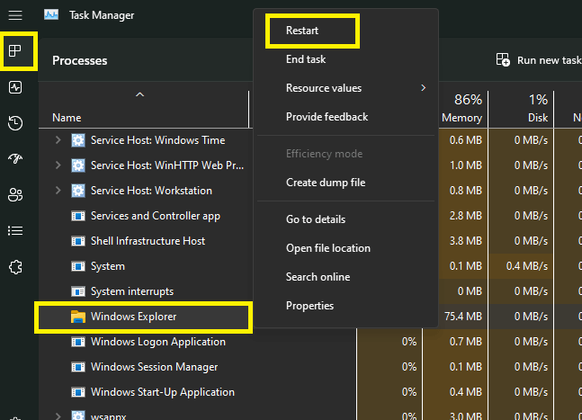Open the Performance sidebar icon
The height and width of the screenshot is (420, 582).
[x=15, y=87]
